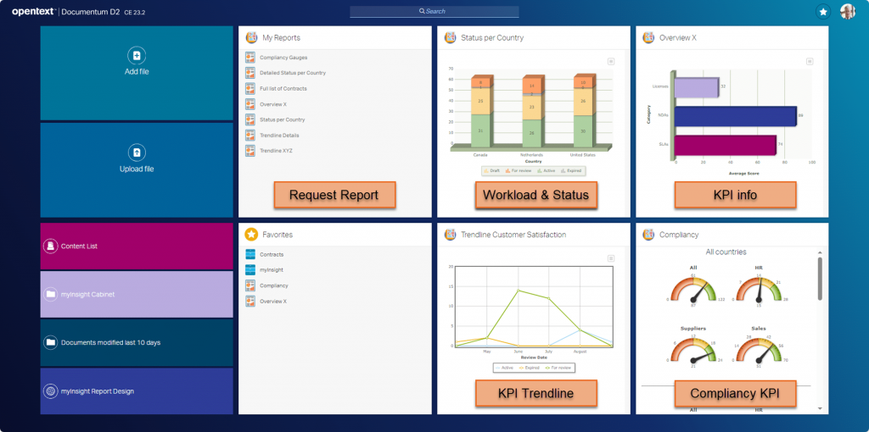
Task: Click the Compliancy favorite report icon
Action: [x=250, y=285]
